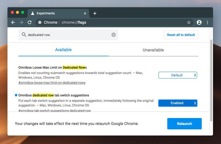The height and width of the screenshot is (144, 221).
Task: Clear the flags search text
Action: tap(114, 35)
